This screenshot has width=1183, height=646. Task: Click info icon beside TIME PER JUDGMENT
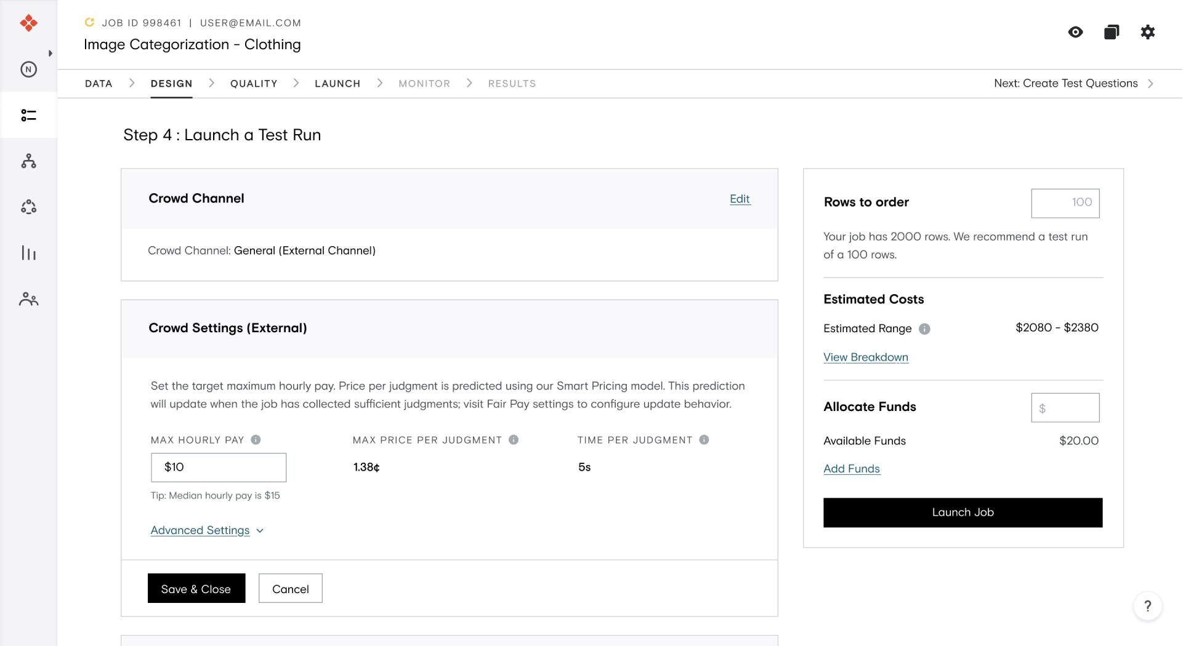(x=705, y=440)
